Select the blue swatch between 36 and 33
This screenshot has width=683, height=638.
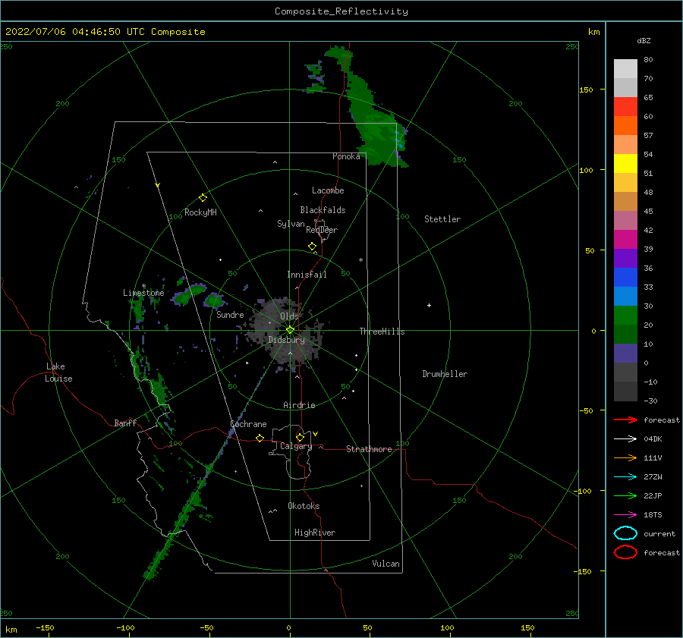tap(625, 277)
